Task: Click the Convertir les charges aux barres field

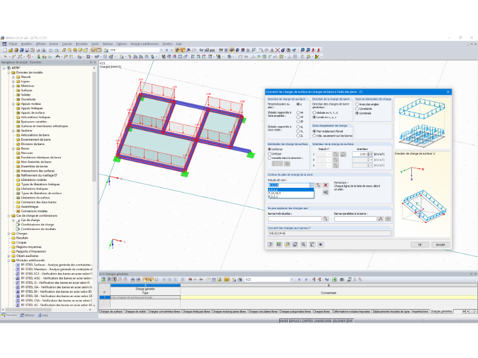Action: coord(329,233)
